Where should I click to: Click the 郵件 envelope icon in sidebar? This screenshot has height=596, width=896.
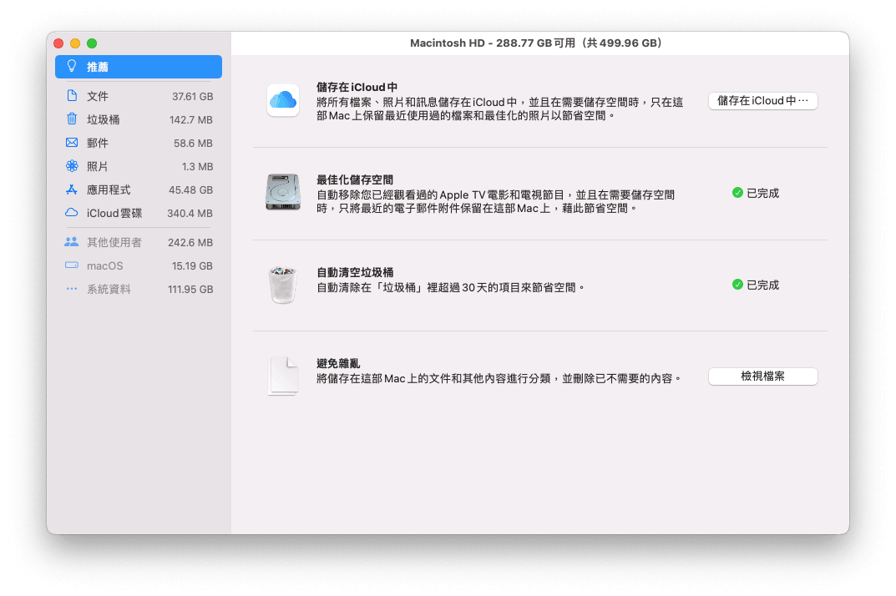(x=72, y=143)
